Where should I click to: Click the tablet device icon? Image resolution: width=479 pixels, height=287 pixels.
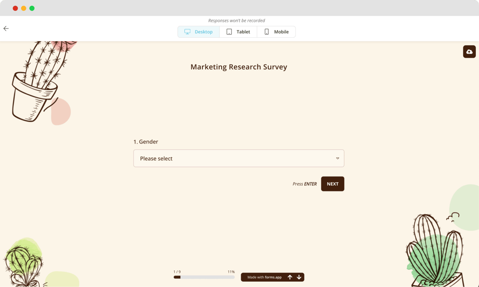coord(229,32)
